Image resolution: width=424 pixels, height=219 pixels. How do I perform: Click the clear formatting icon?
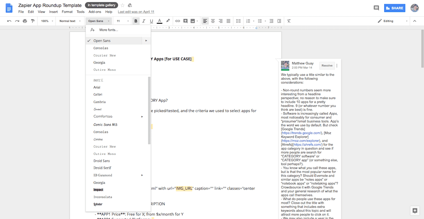289,21
